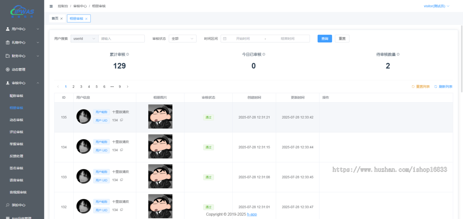Close the 首页 tab
The image size is (463, 219).
click(61, 19)
